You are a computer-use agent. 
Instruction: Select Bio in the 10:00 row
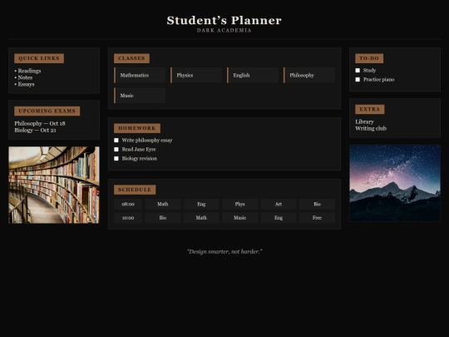pos(163,218)
